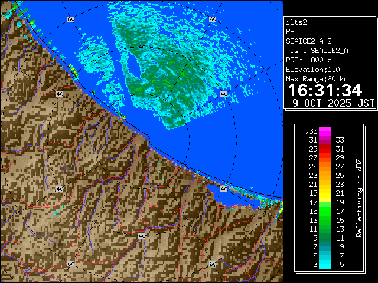Screen dimensions: 378x283
Task: Click the orange 23–25 dBZ legend band
Action: tap(324, 175)
